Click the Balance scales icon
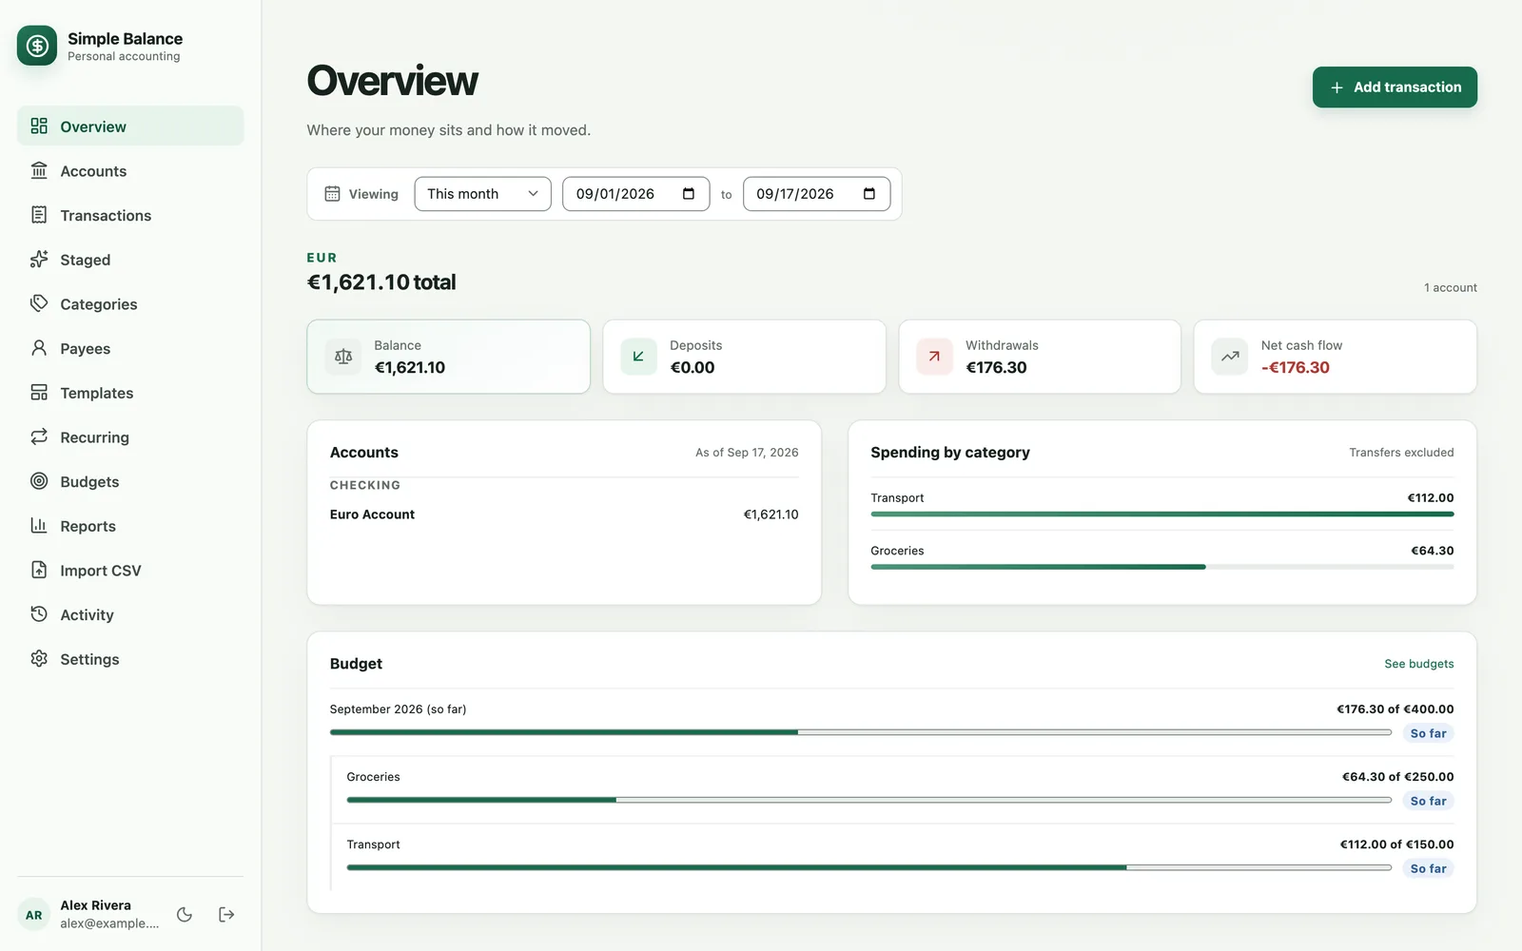Screen dimensions: 1522x951 coord(343,357)
